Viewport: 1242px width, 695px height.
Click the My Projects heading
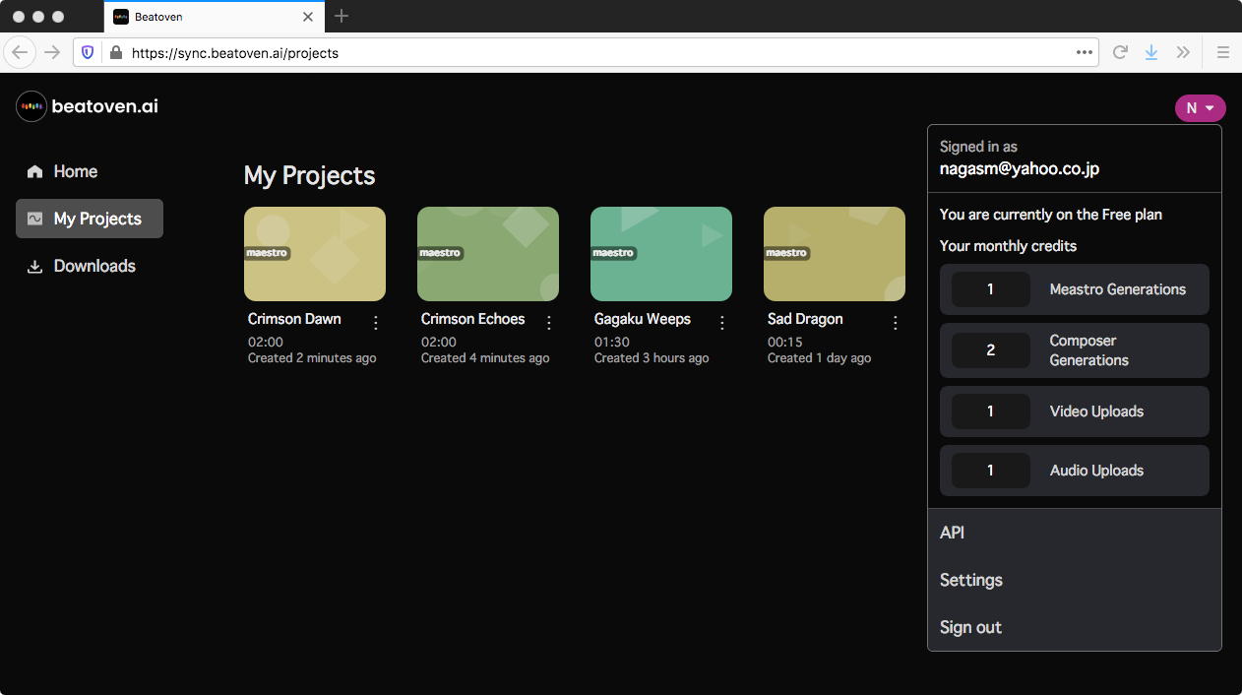click(310, 175)
